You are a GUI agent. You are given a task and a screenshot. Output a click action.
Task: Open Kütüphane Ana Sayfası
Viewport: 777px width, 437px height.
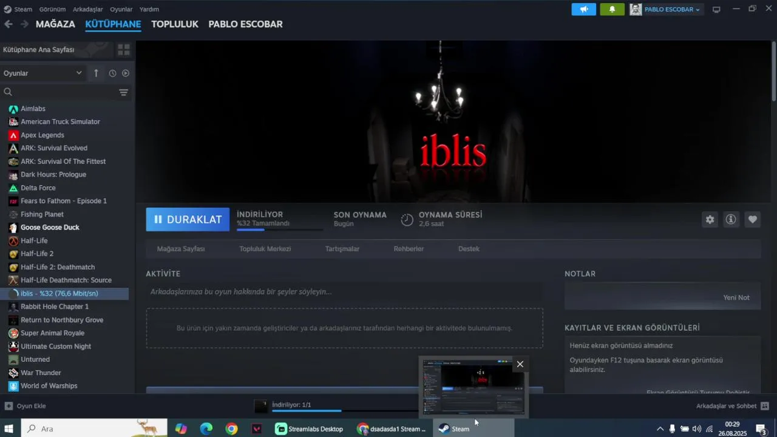(56, 50)
